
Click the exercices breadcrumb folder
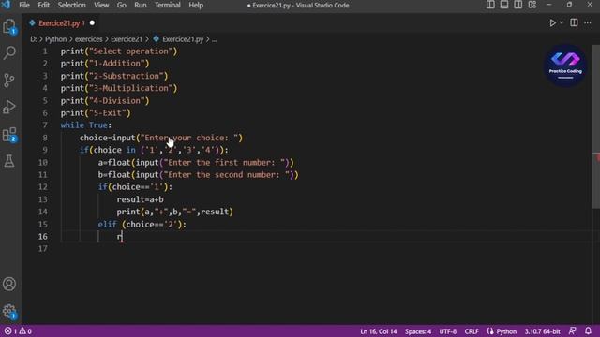[89, 39]
